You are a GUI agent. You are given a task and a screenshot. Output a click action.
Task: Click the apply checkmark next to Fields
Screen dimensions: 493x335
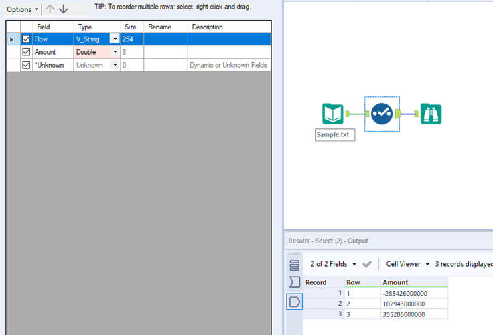click(367, 264)
